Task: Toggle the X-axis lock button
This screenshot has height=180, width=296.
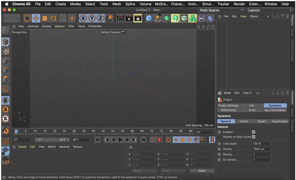Action: [83, 18]
